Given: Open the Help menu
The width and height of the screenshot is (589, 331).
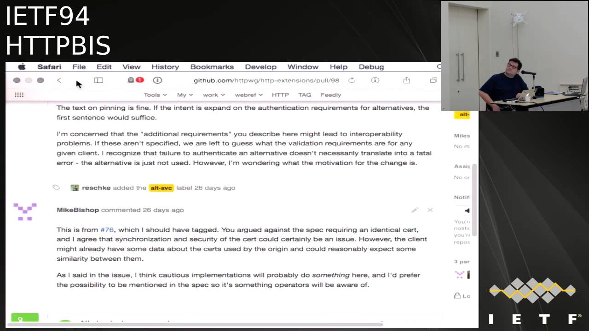Looking at the screenshot, I should pyautogui.click(x=338, y=67).
